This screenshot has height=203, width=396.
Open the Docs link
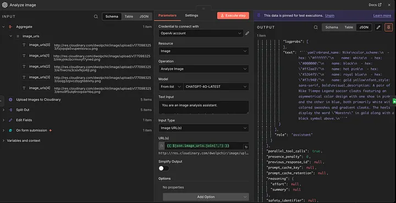click(375, 5)
